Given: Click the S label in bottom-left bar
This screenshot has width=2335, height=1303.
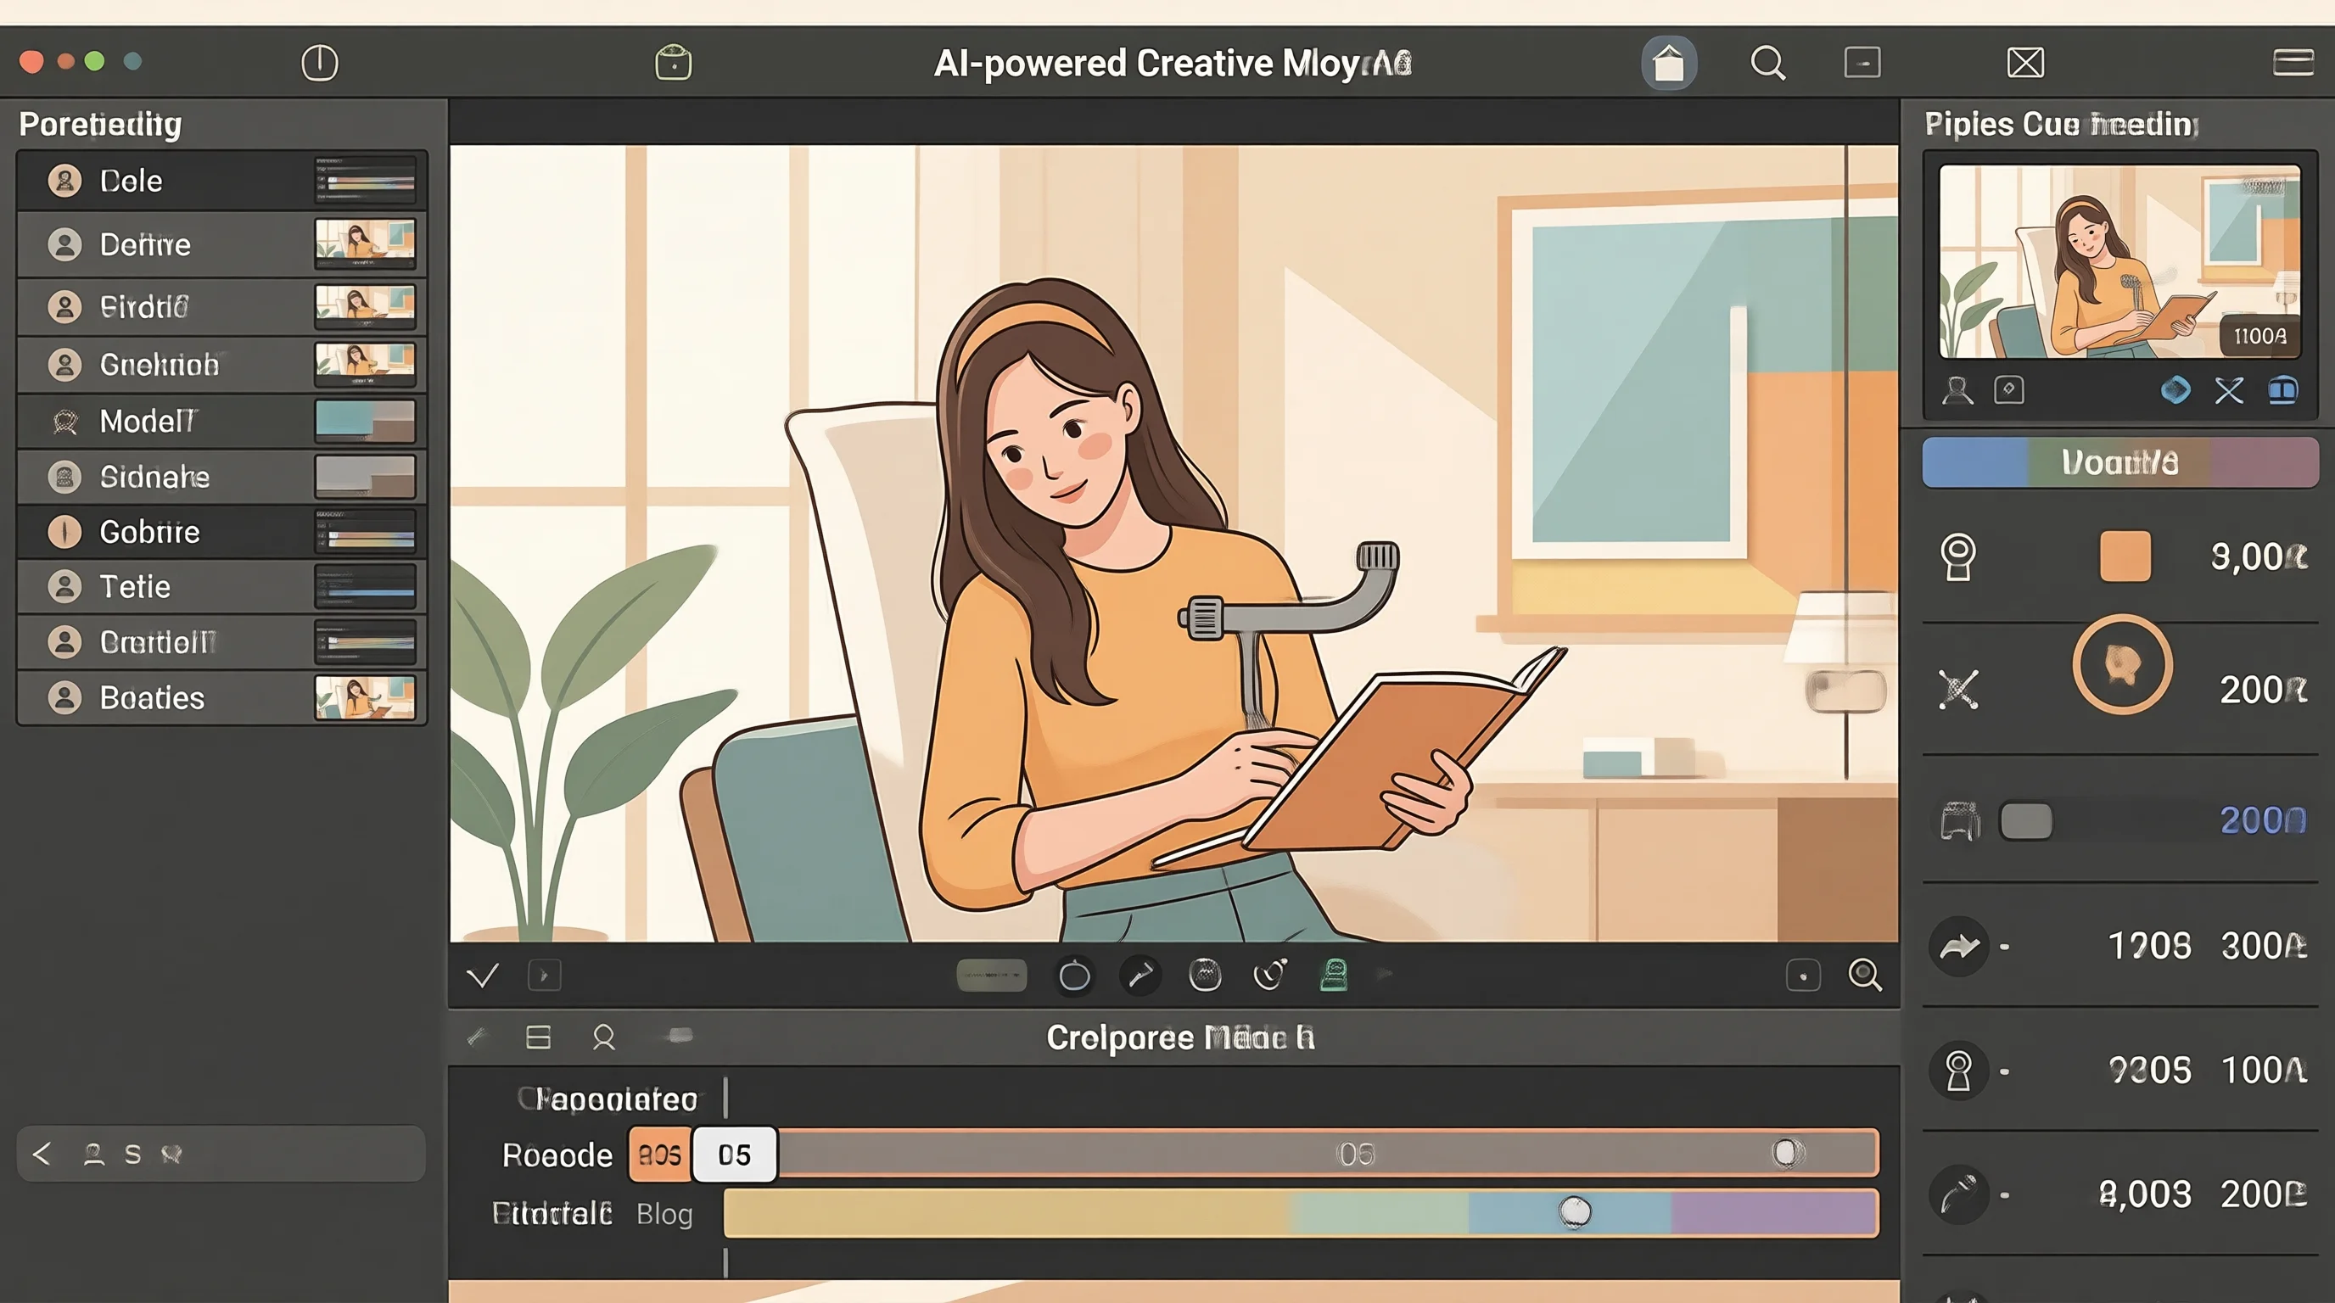Looking at the screenshot, I should [x=132, y=1155].
